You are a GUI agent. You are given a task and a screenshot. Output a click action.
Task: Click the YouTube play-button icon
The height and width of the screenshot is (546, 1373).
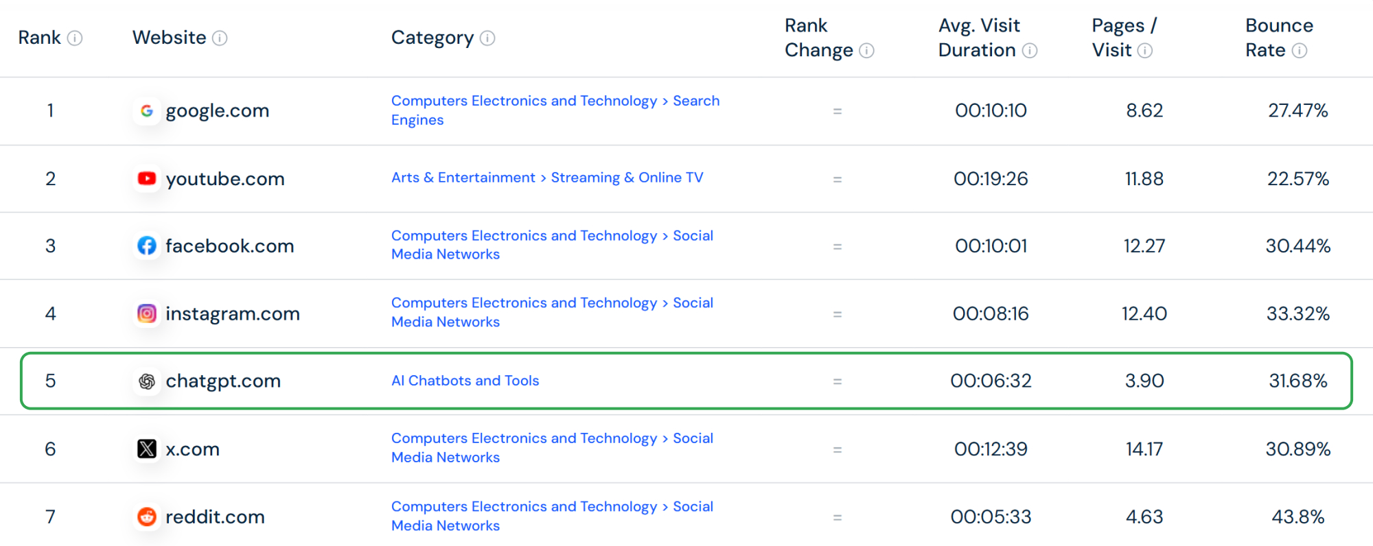[x=147, y=178]
